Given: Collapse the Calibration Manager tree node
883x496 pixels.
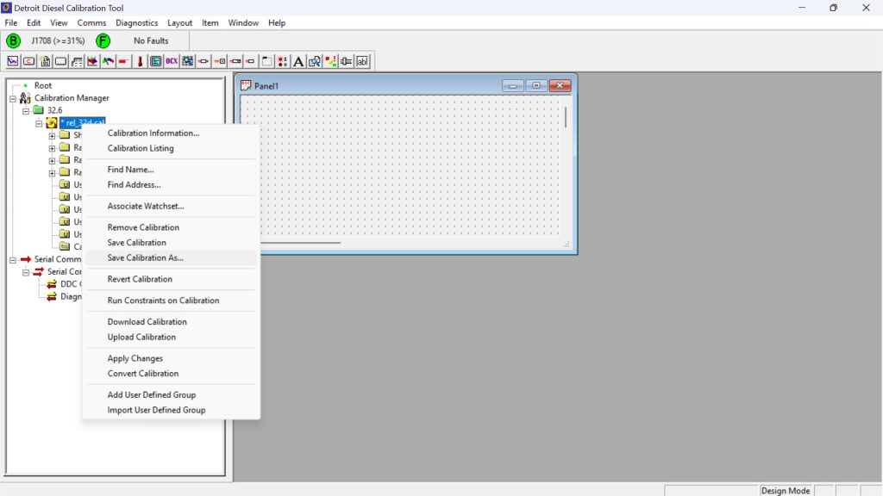Looking at the screenshot, I should (12, 97).
